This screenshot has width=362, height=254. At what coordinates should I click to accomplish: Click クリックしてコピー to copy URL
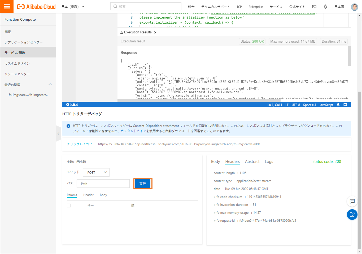click(81, 144)
